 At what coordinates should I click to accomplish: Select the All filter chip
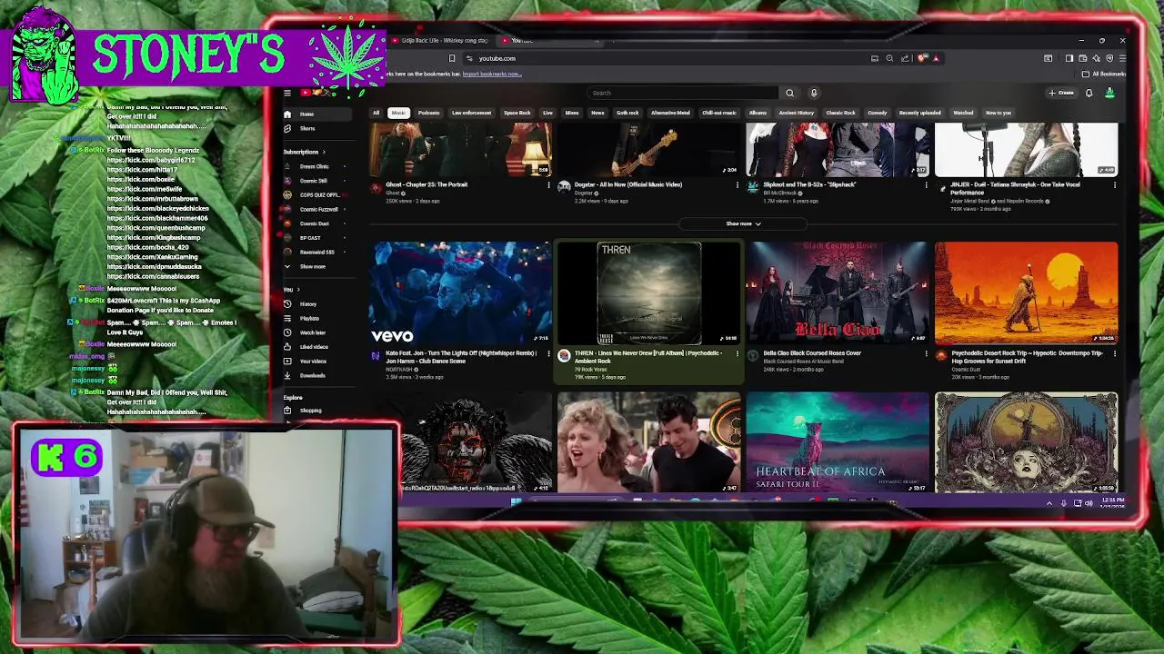[x=376, y=113]
